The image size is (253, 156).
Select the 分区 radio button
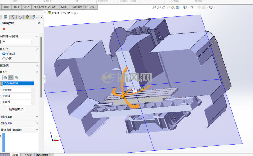[x=4, y=59]
